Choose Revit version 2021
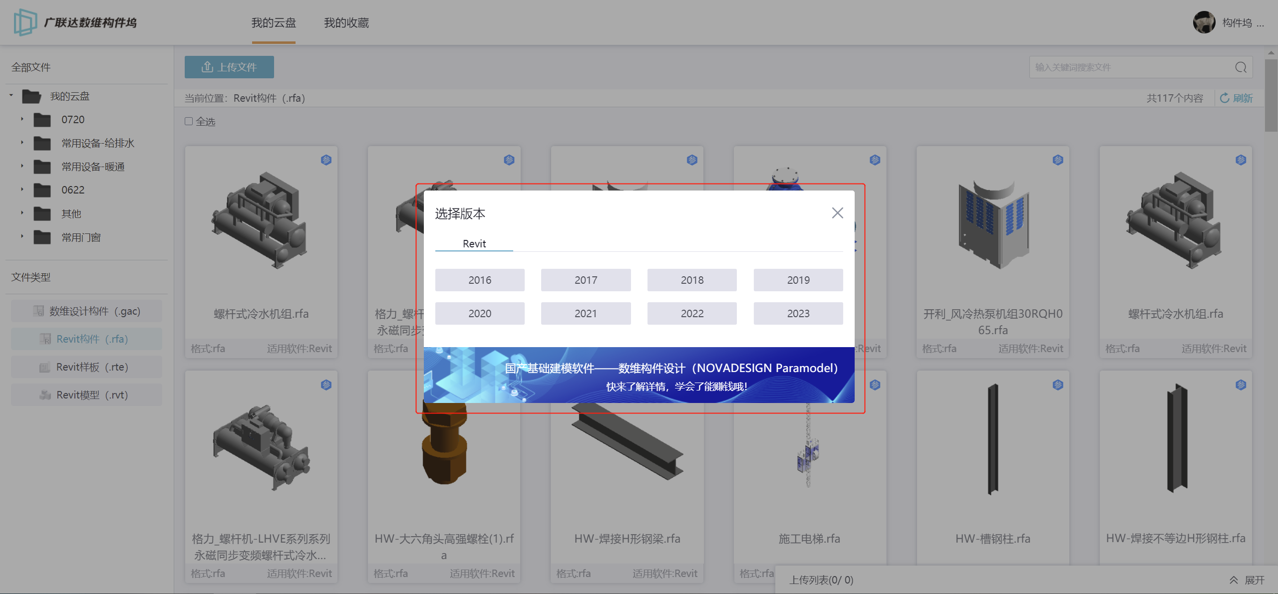Image resolution: width=1278 pixels, height=594 pixels. 586,314
